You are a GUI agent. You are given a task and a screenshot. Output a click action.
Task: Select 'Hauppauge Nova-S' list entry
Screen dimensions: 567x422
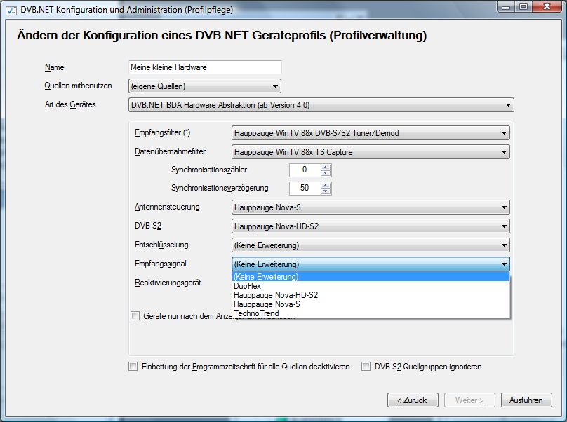click(267, 304)
